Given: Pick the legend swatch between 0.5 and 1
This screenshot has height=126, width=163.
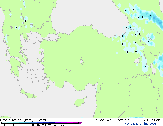Looking at the screenshot, I should [10, 123].
